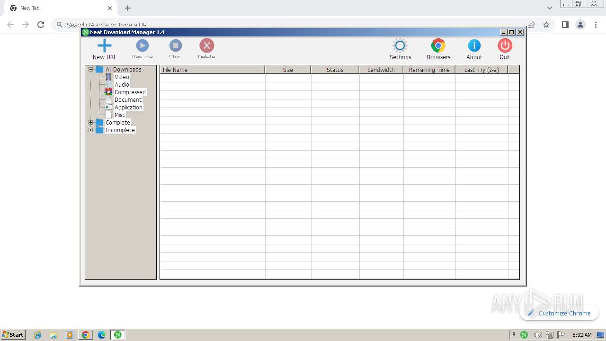Sort by Status column header
The width and height of the screenshot is (606, 341).
point(335,70)
